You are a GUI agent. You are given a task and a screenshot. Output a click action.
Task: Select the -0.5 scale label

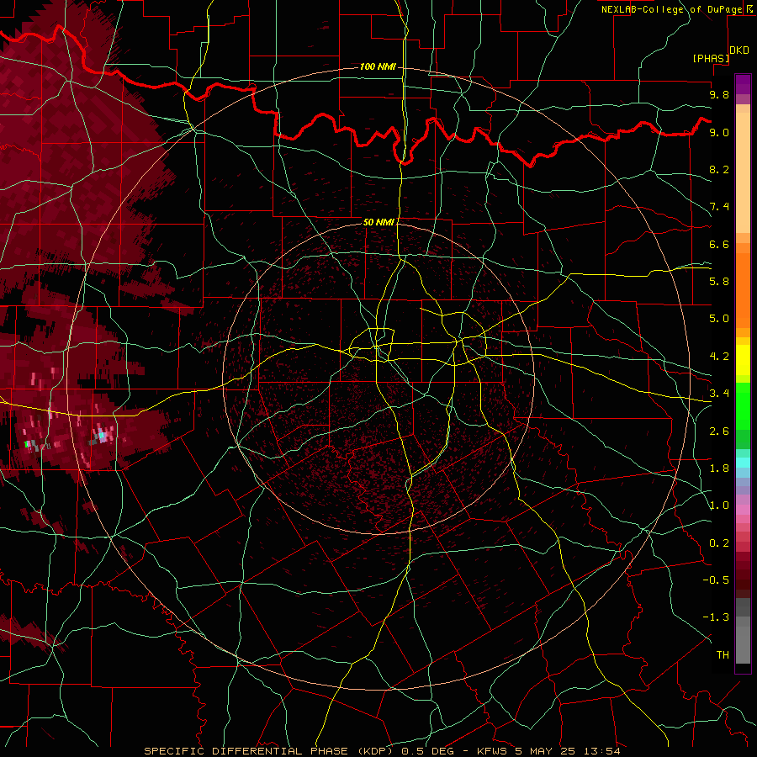point(716,580)
